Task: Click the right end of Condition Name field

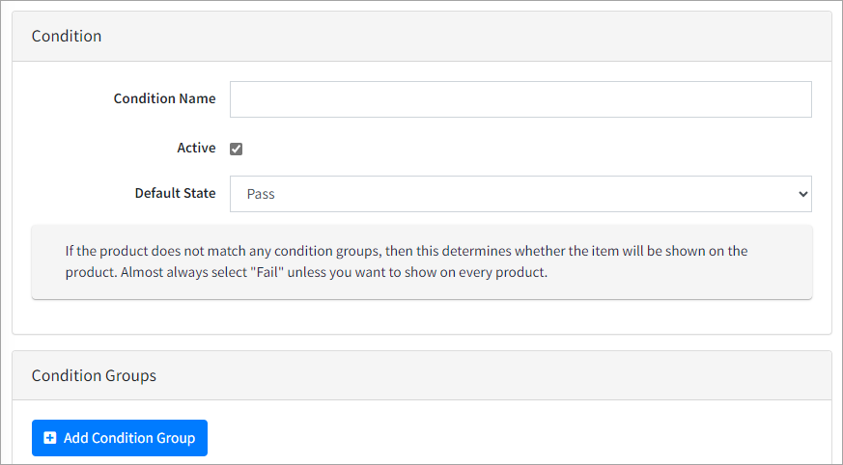Action: click(792, 99)
